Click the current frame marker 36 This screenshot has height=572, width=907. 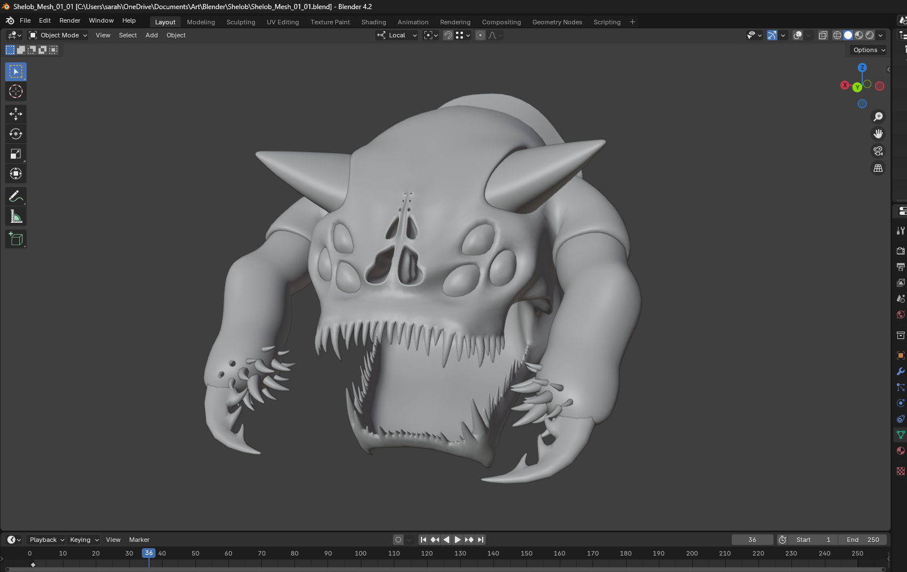[x=148, y=553]
